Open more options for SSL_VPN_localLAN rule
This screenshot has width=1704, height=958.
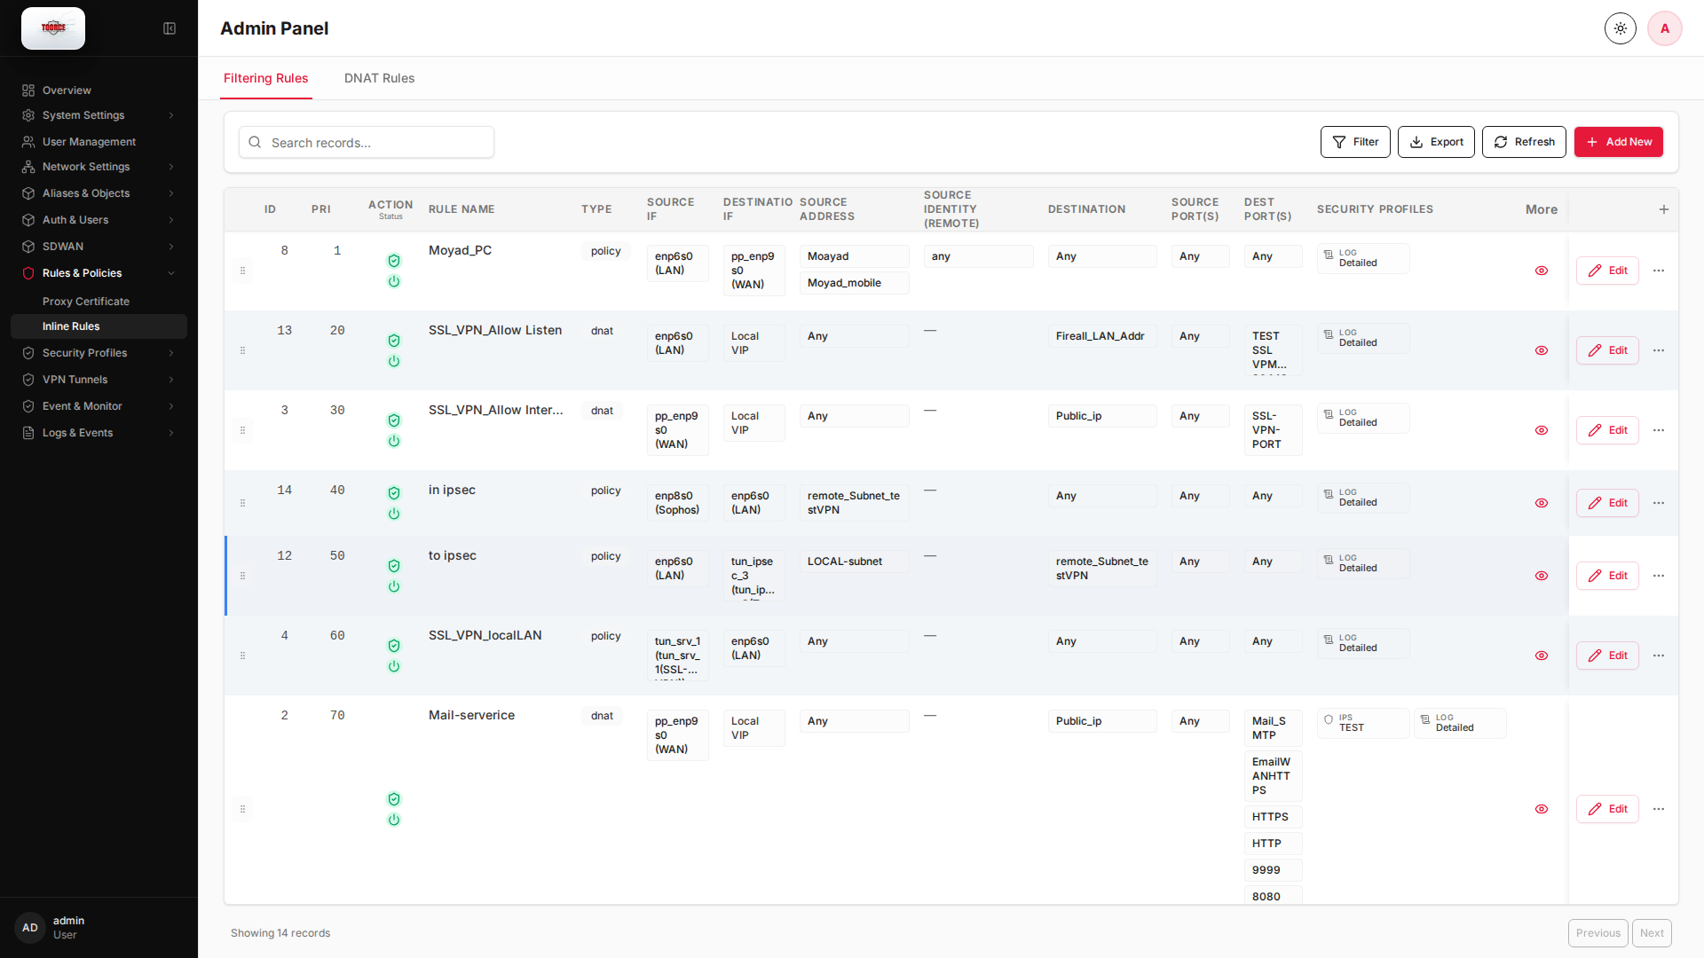point(1659,656)
